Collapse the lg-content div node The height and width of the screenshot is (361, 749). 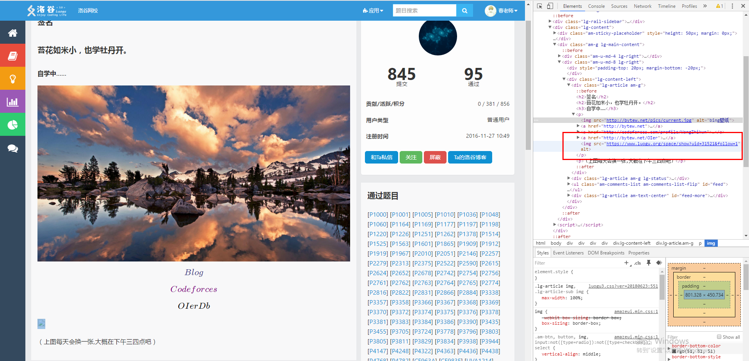[x=550, y=27]
